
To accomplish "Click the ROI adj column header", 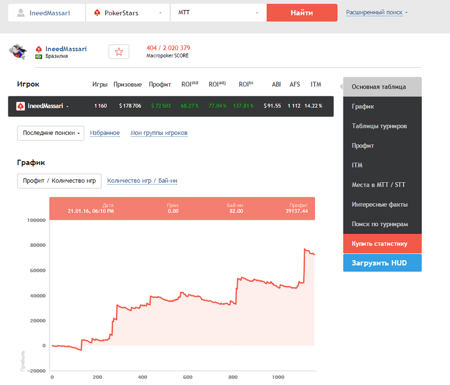I will click(x=217, y=84).
